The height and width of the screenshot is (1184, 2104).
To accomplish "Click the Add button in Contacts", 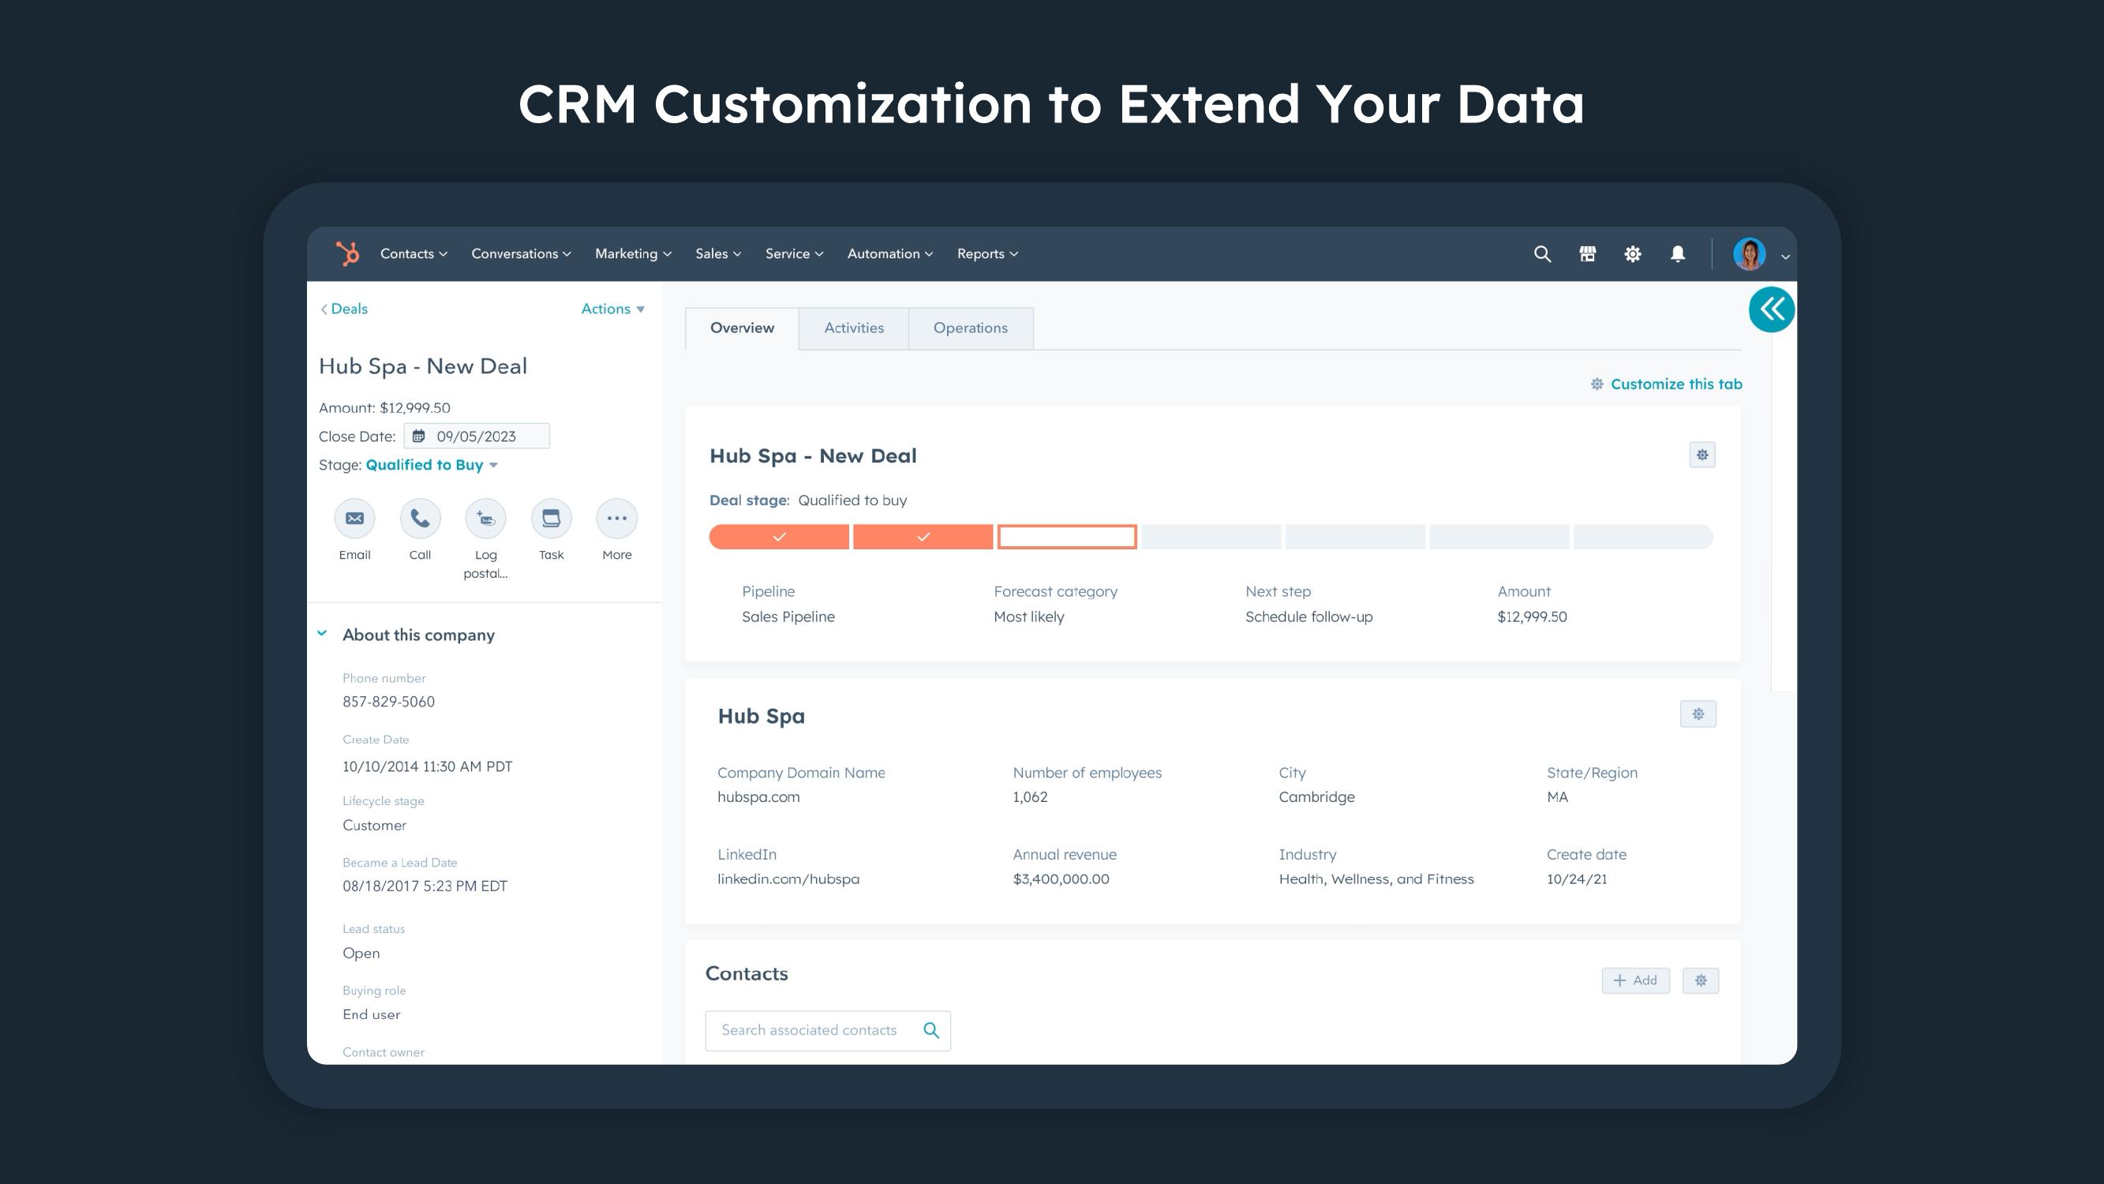I will click(1635, 980).
